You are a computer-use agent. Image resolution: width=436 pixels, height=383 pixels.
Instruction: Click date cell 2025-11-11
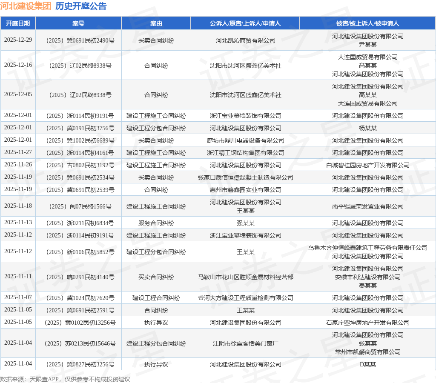(x=18, y=276)
